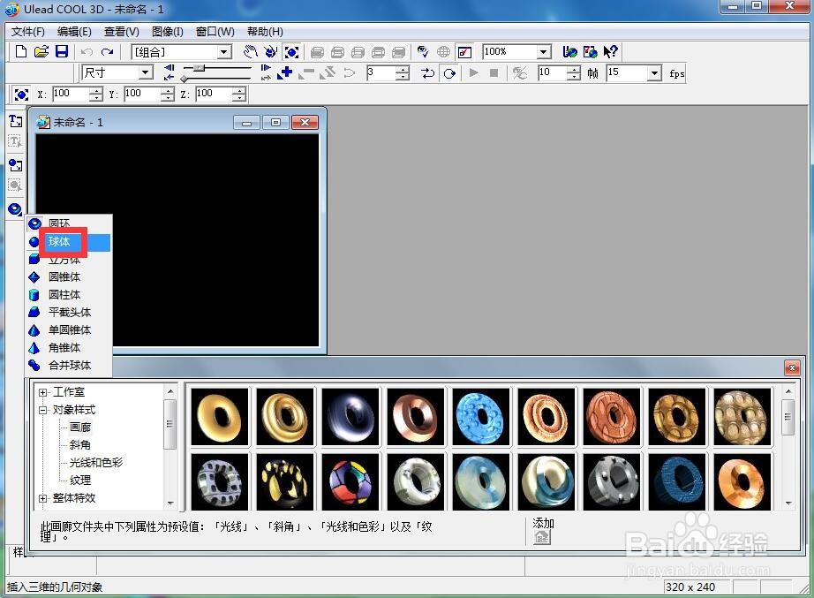
Task: Close the gallery panel
Action: pyautogui.click(x=792, y=367)
